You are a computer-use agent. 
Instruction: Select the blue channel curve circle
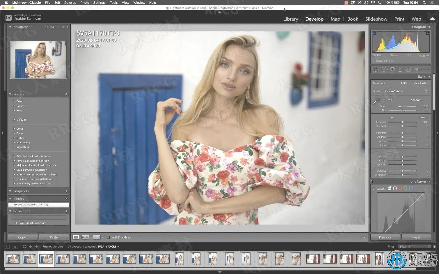[x=411, y=189]
